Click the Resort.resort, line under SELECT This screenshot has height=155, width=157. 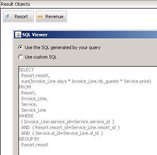pyautogui.click(x=36, y=75)
